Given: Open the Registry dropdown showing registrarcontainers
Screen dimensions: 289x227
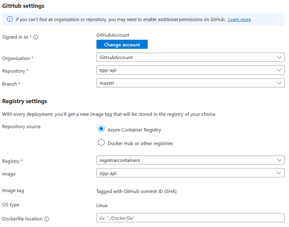Looking at the screenshot, I should [x=190, y=160].
